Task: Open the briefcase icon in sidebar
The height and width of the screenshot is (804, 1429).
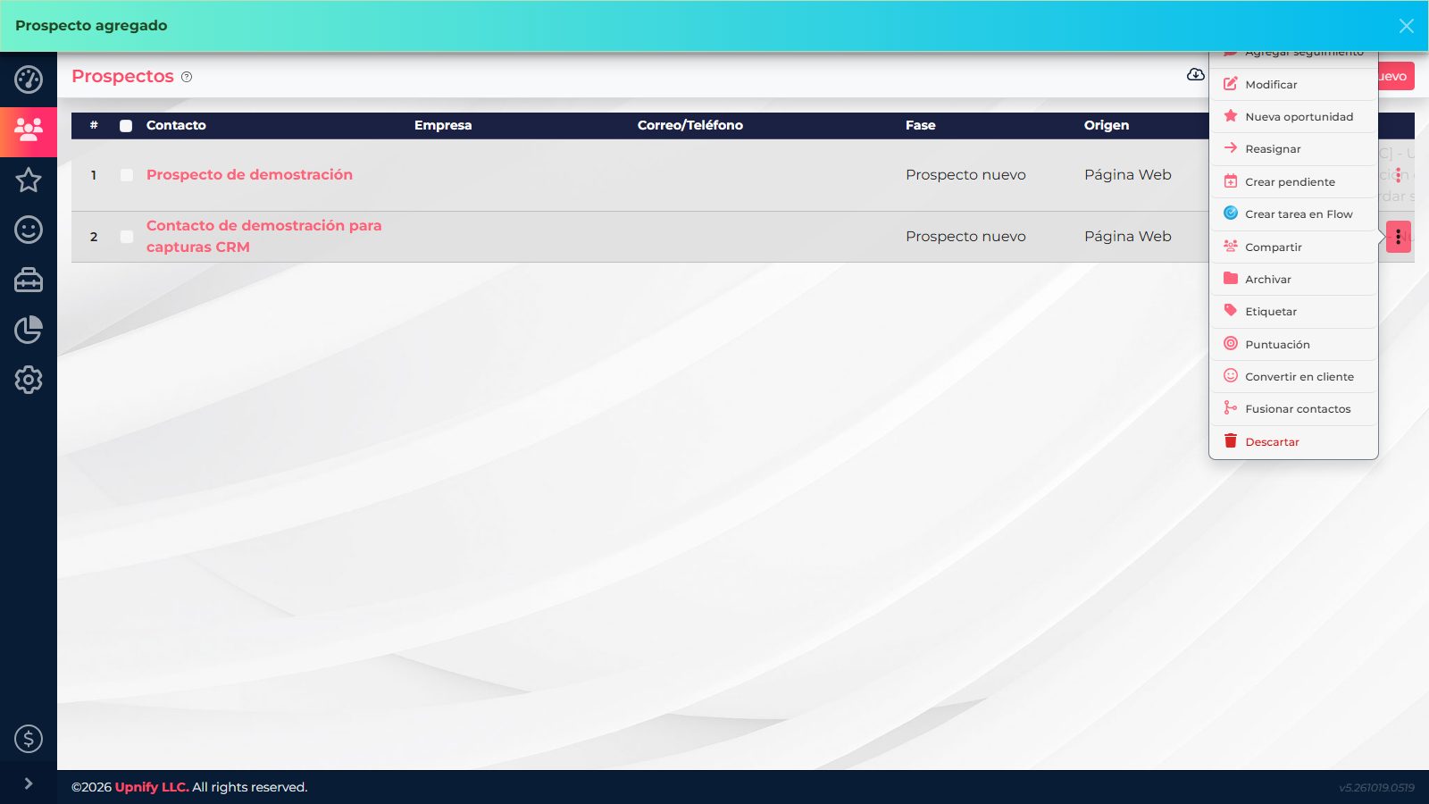Action: click(x=29, y=280)
